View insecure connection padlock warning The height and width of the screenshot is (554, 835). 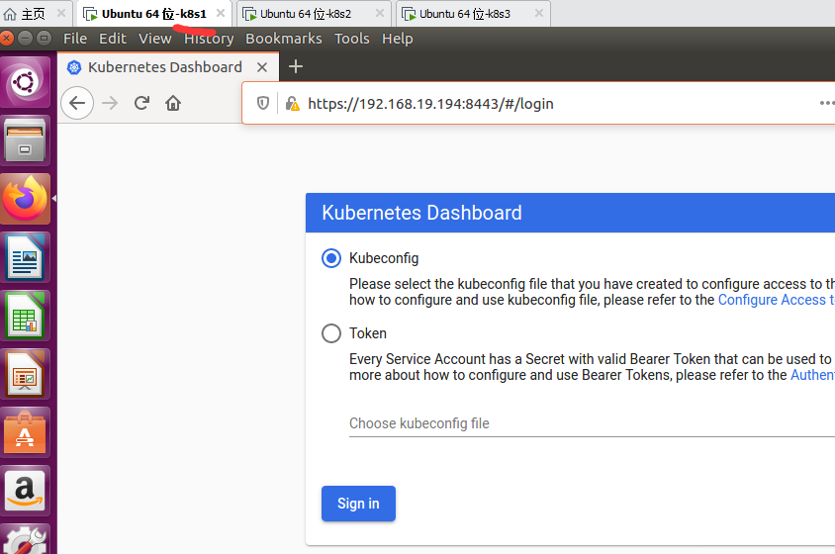[293, 103]
